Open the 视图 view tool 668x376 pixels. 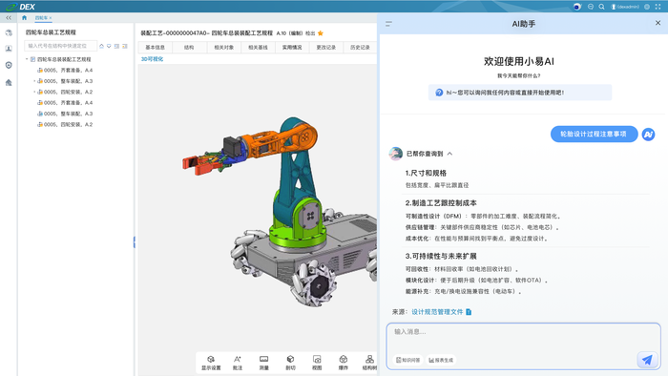coord(317,363)
